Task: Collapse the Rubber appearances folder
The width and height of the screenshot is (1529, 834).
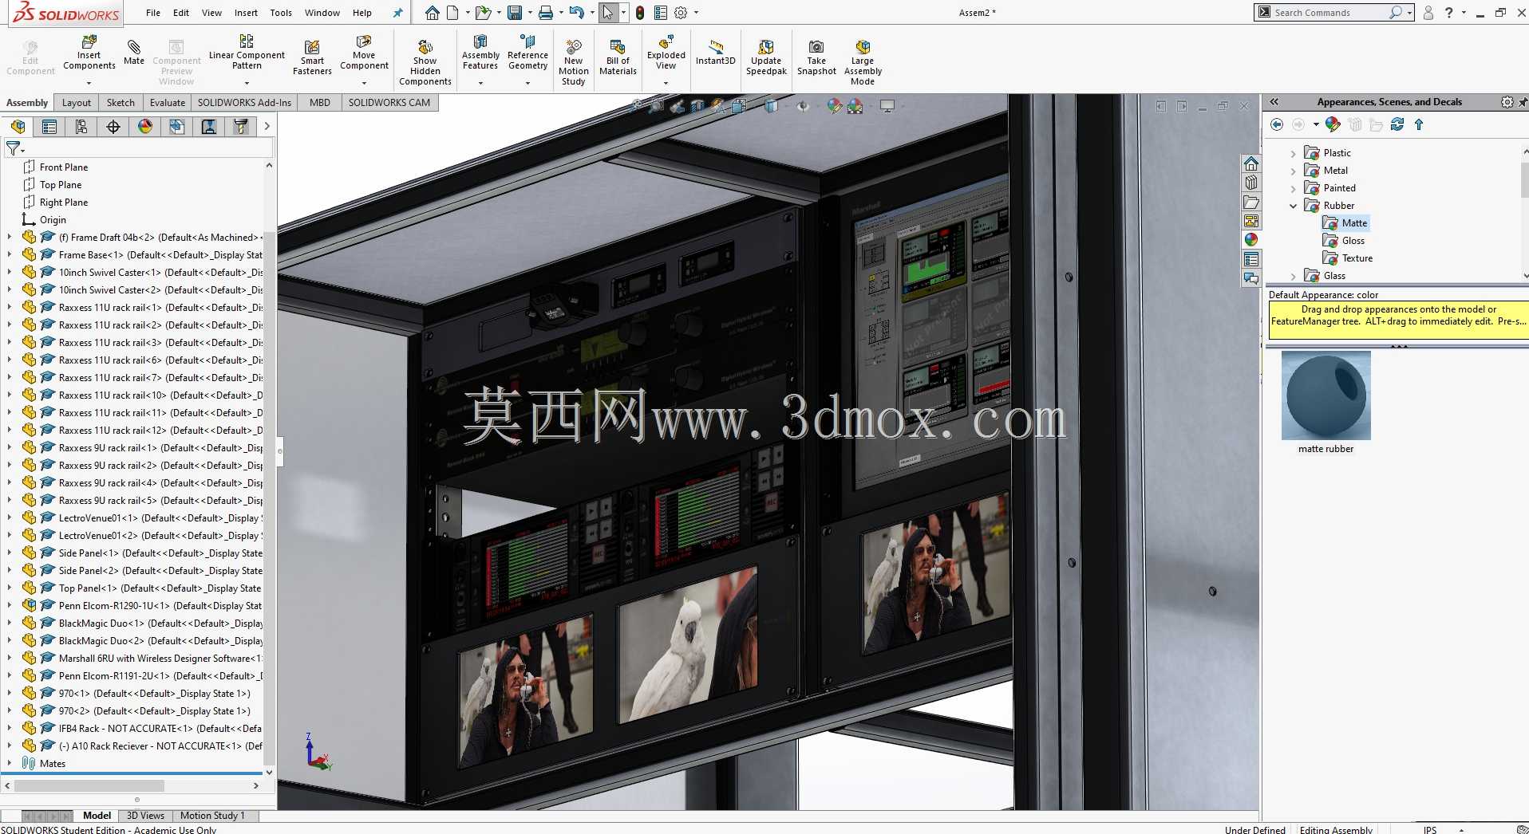Action: [1294, 206]
